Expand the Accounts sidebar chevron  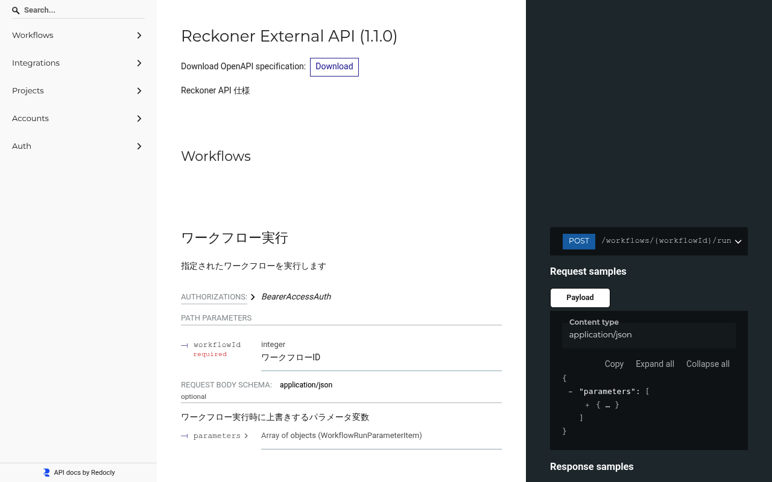139,119
